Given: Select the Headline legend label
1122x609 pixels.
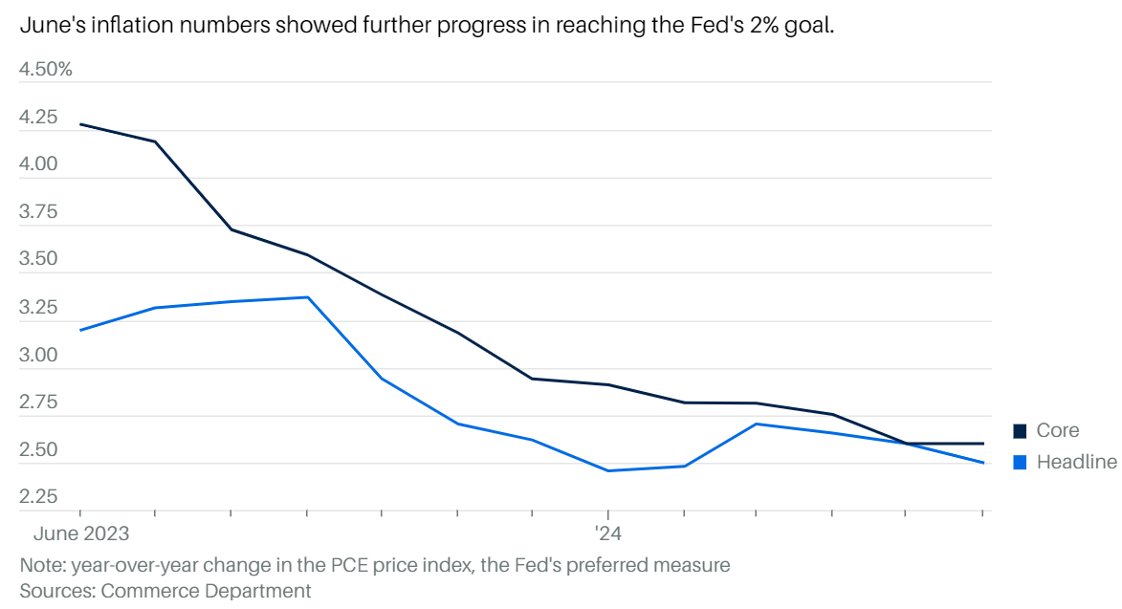Looking at the screenshot, I should [x=1076, y=463].
